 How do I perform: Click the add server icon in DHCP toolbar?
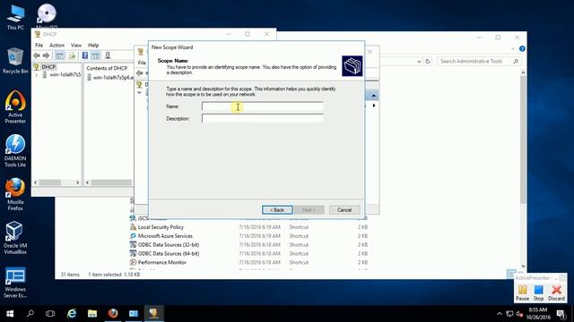tap(108, 55)
